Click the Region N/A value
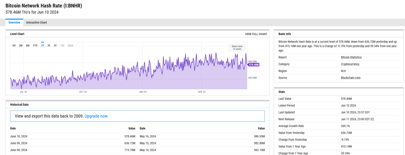Image resolution: width=405 pixels, height=155 pixels. (343, 71)
